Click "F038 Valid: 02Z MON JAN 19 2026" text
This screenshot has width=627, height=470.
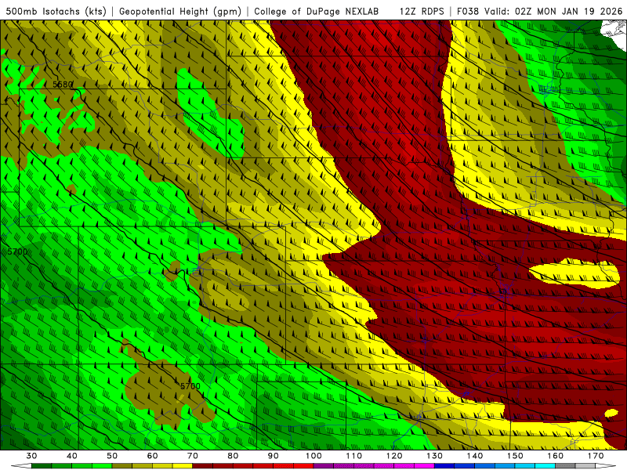pyautogui.click(x=539, y=12)
